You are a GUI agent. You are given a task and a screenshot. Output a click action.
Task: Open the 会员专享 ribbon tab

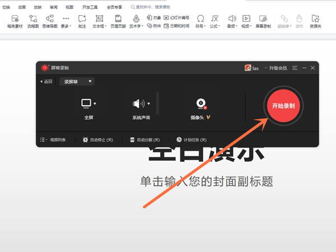(x=115, y=7)
